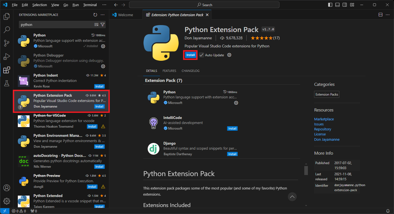Open the Search view in activity bar
This screenshot has height=214, width=394.
click(x=7, y=30)
